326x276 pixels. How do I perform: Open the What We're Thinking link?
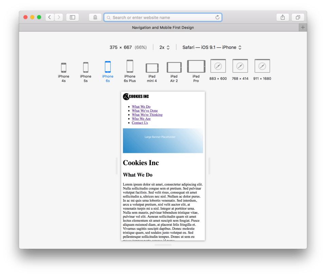click(x=147, y=115)
